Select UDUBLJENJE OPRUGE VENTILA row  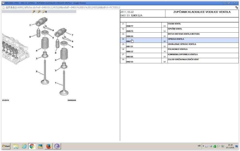(x=179, y=45)
